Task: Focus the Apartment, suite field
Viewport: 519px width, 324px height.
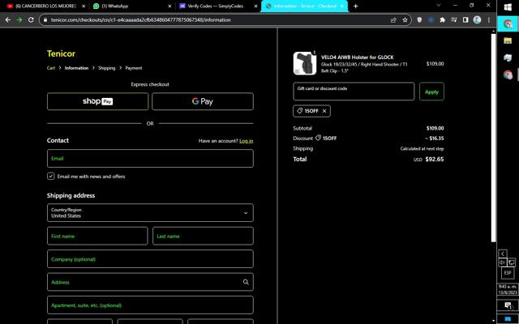Action: tap(150, 305)
